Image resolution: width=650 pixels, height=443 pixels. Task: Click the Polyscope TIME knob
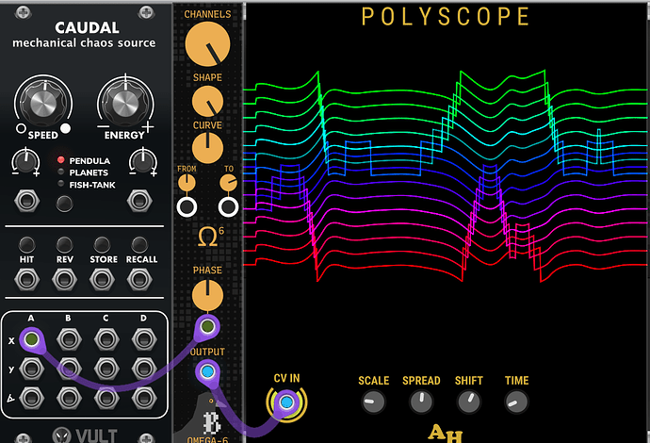(x=516, y=402)
